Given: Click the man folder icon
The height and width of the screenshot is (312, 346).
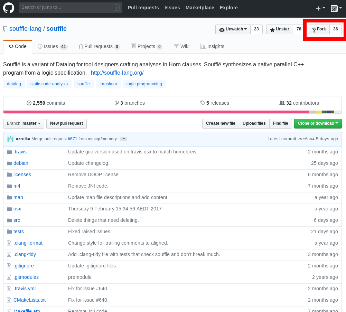Looking at the screenshot, I should coord(9,197).
